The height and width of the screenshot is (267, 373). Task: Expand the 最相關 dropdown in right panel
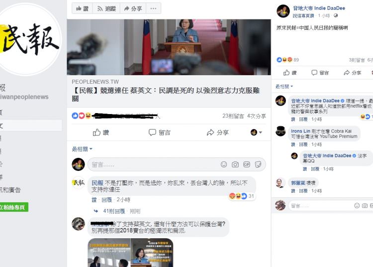(x=284, y=87)
